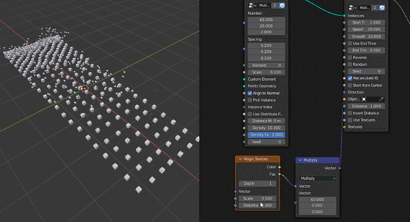Collapse the Magic Texture node
The width and height of the screenshot is (410, 222).
tap(240, 159)
